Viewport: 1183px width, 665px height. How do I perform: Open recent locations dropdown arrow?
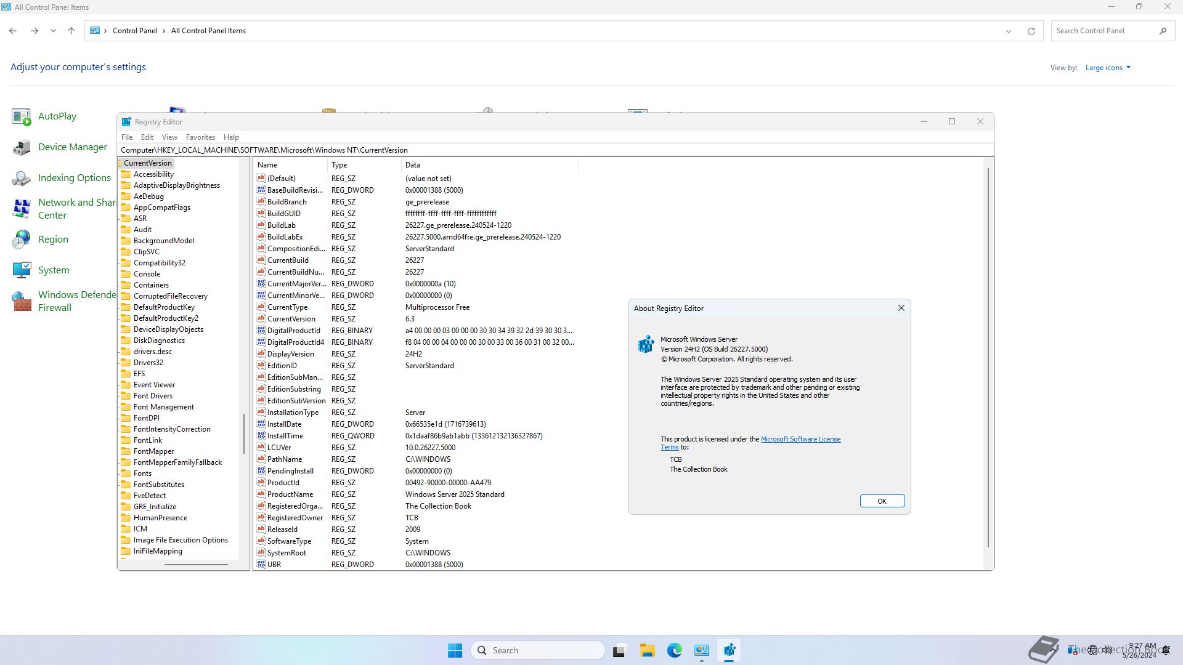click(53, 31)
